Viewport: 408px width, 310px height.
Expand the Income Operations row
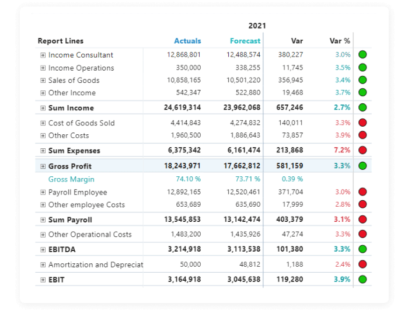click(x=43, y=68)
